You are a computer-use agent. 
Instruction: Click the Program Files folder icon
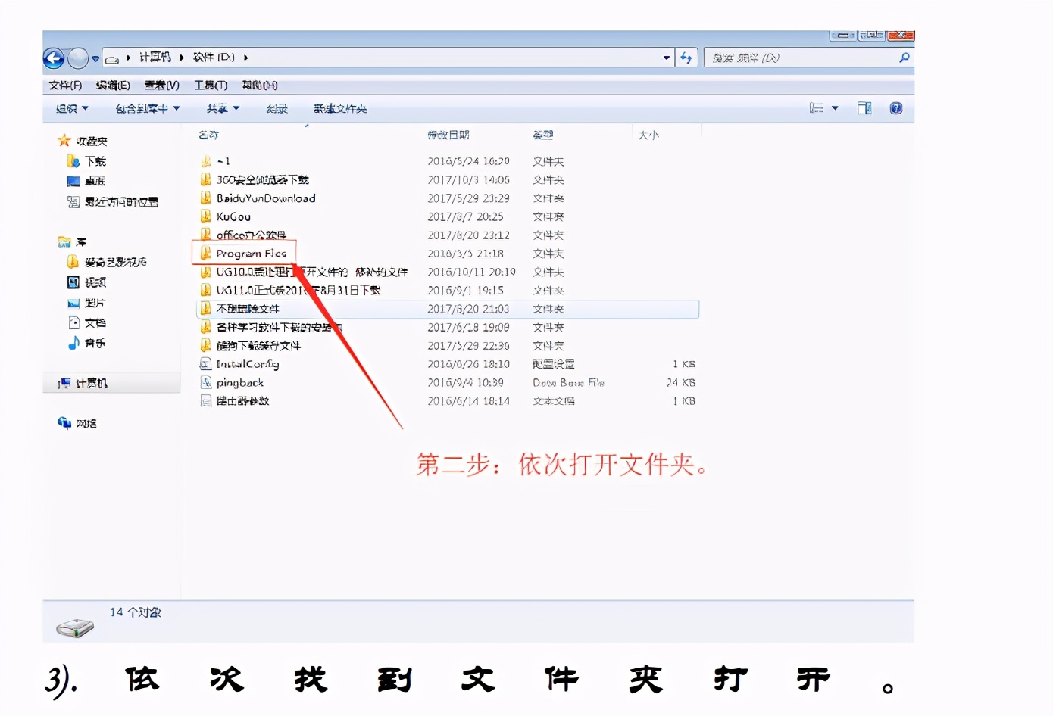(x=205, y=254)
